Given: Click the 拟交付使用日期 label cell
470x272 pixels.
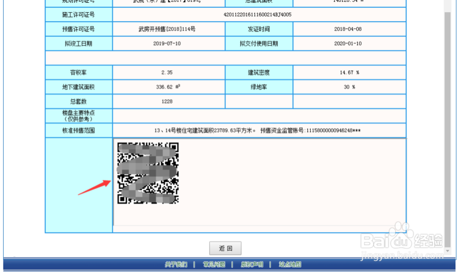Looking at the screenshot, I should coord(259,44).
